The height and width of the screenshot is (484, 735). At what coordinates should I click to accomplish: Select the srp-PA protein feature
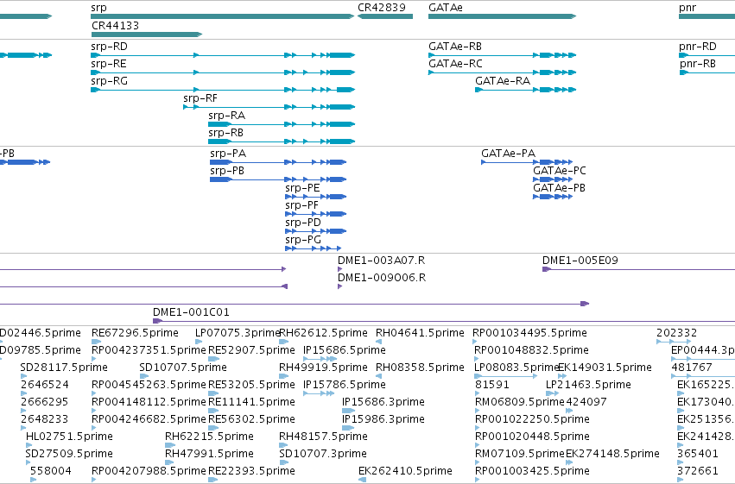(x=278, y=162)
